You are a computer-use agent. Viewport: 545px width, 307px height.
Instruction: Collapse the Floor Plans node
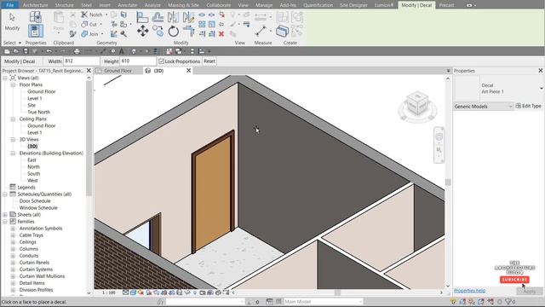coord(13,85)
